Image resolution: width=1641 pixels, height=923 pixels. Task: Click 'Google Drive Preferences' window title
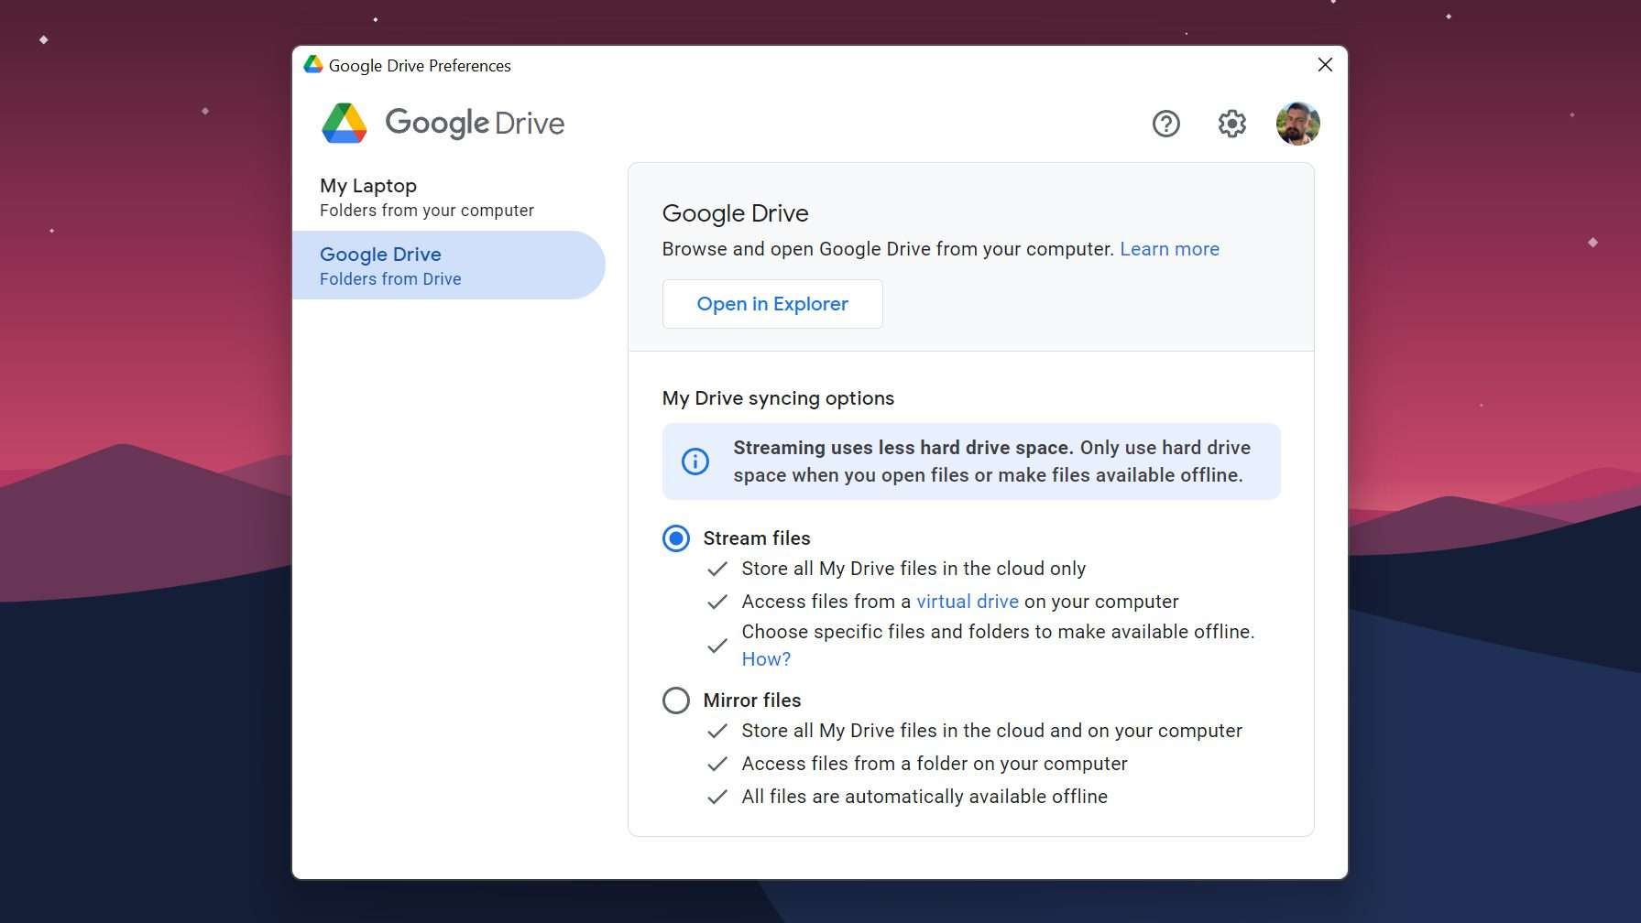click(420, 66)
